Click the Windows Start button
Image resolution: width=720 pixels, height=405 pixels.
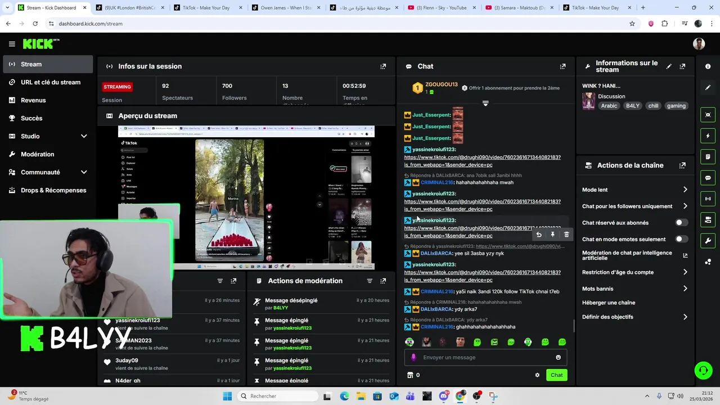coord(227,396)
